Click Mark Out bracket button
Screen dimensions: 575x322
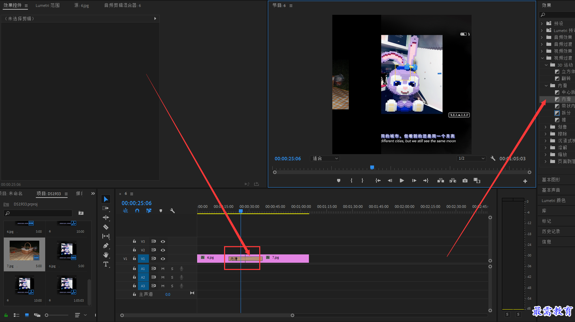point(362,181)
